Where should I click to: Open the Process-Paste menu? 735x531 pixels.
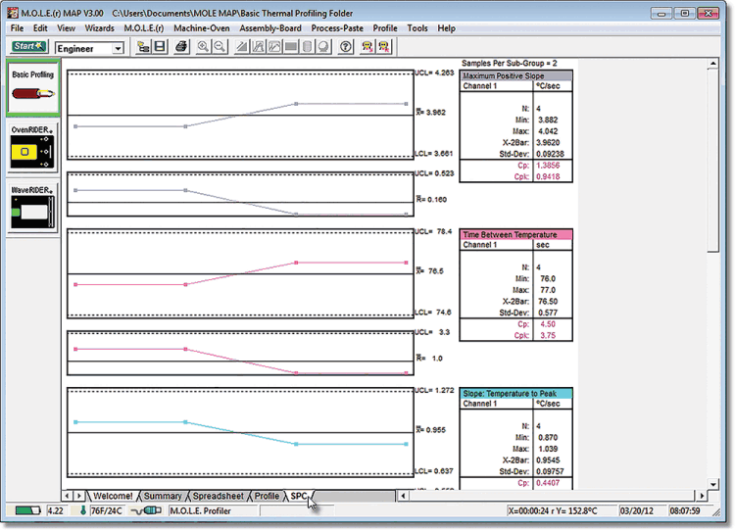click(x=336, y=28)
